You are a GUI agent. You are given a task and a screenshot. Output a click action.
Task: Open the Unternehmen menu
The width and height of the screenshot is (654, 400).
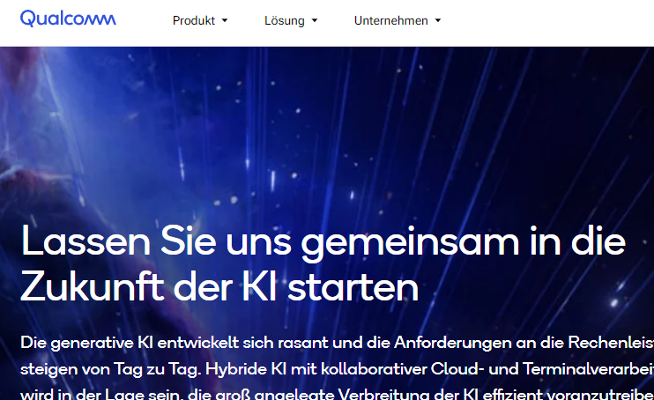pos(390,21)
